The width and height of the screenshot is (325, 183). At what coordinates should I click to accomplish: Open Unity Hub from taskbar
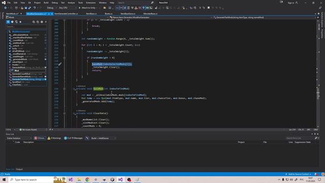click(112, 179)
